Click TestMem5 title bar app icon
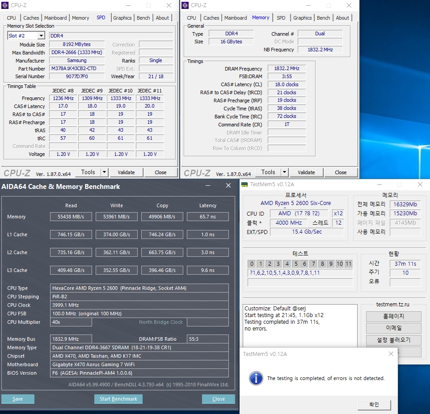This screenshot has width=430, height=414. (245, 184)
